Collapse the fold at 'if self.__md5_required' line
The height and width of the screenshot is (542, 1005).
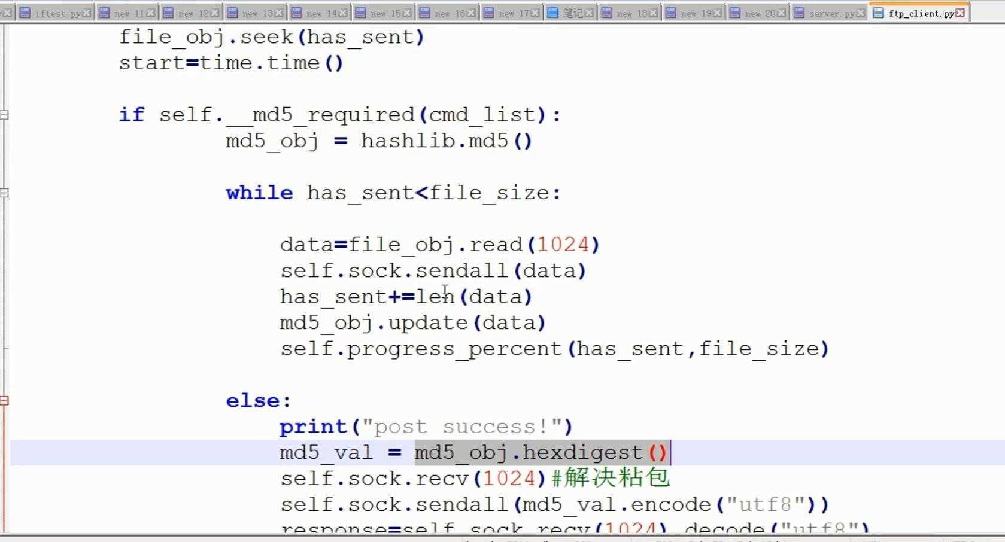click(4, 115)
